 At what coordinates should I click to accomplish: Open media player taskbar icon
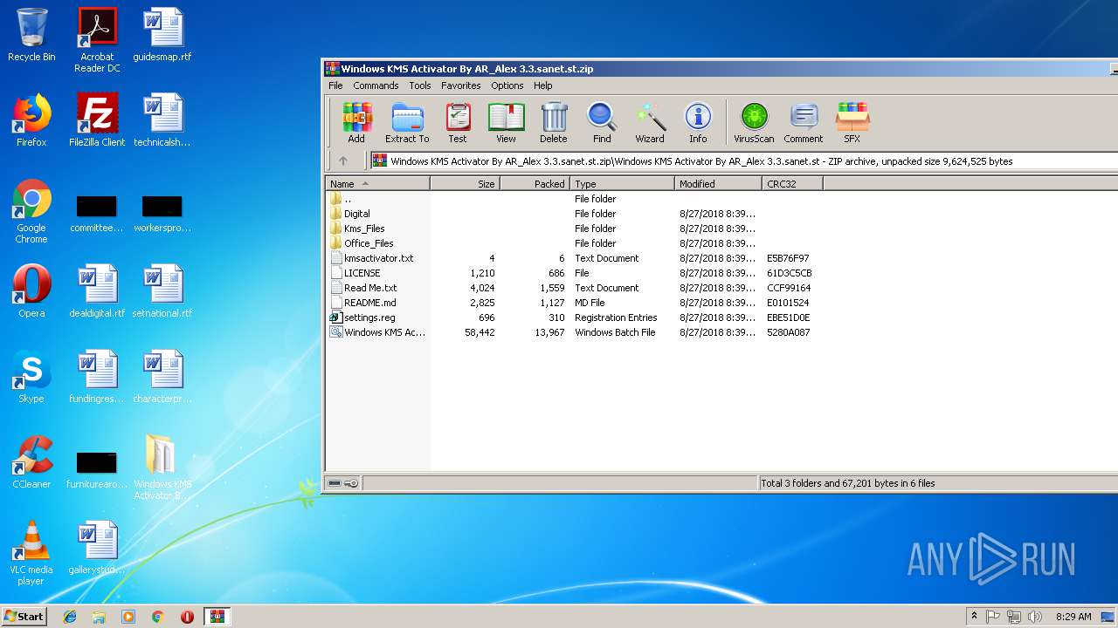coord(128,617)
